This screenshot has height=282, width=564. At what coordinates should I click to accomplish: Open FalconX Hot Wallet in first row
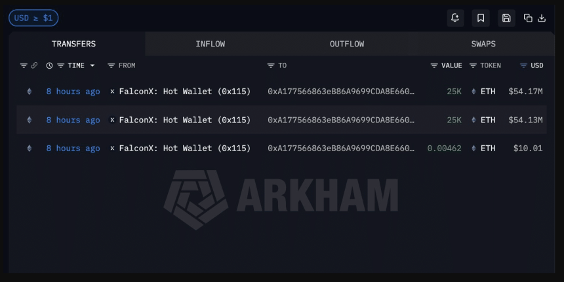184,92
